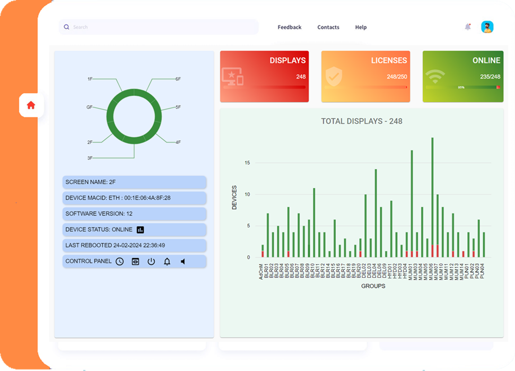Open the Help link in the top navigation
Screen dimensions: 515x371
pyautogui.click(x=361, y=27)
